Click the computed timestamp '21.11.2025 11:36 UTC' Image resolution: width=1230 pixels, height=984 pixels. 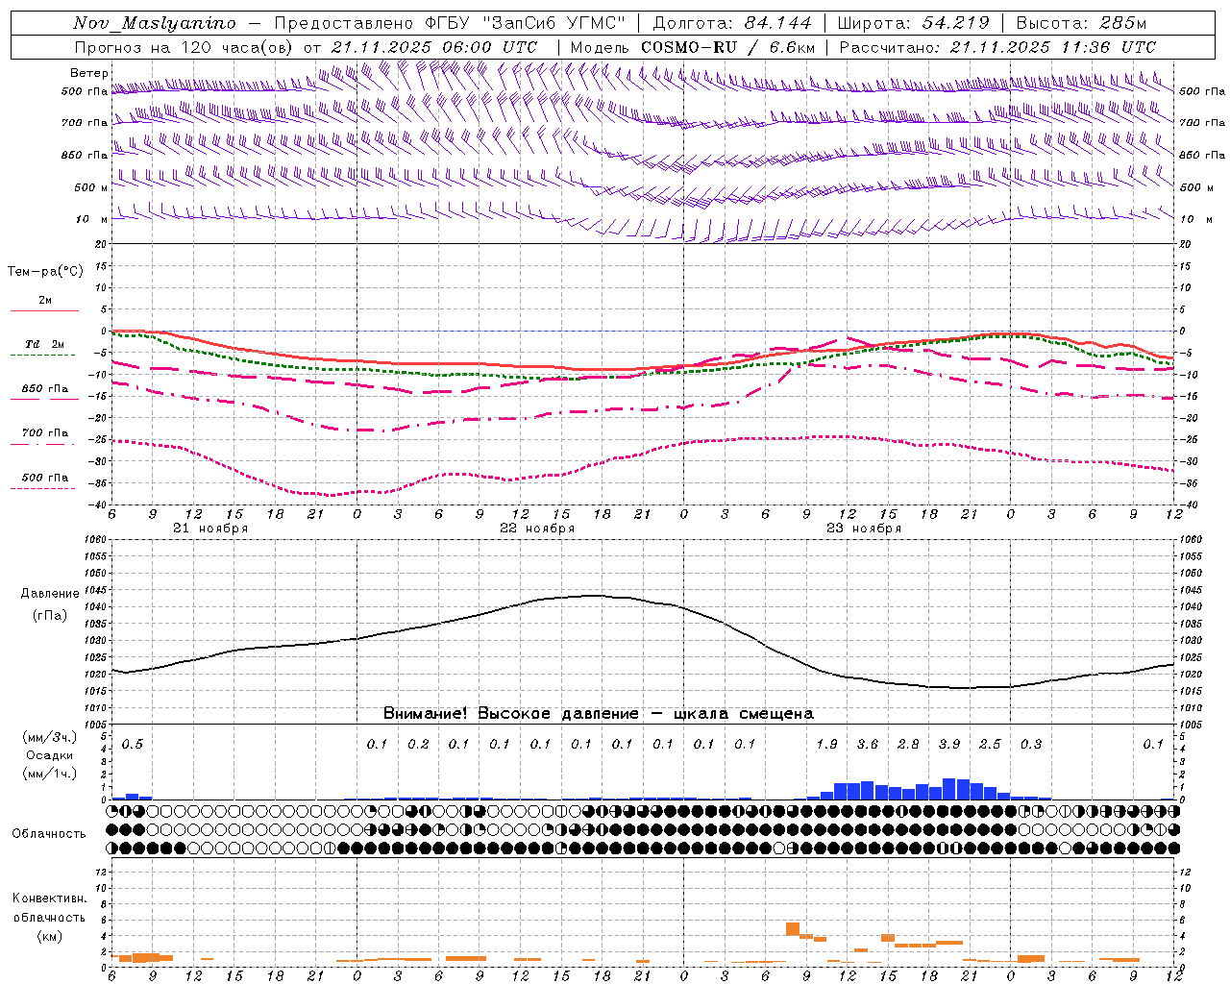[1052, 47]
